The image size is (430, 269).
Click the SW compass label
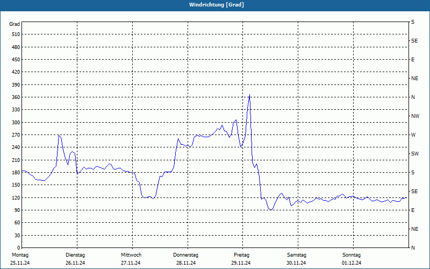point(415,154)
